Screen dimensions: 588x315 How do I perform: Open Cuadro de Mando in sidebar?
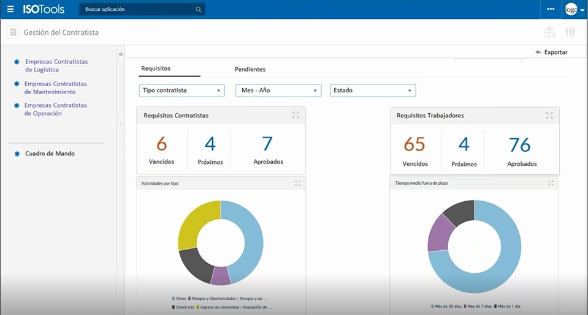click(50, 154)
